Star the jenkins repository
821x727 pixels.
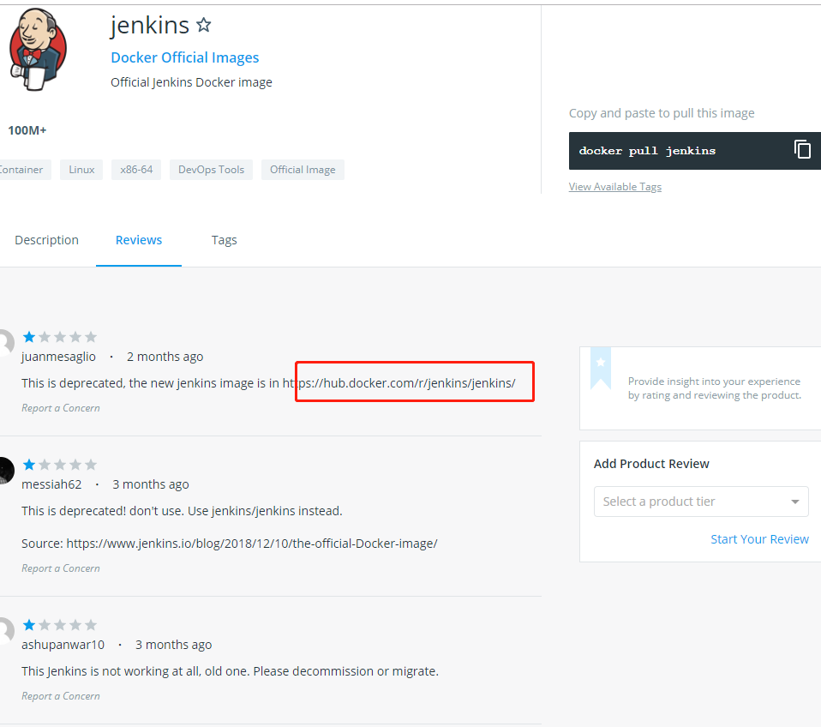(204, 25)
